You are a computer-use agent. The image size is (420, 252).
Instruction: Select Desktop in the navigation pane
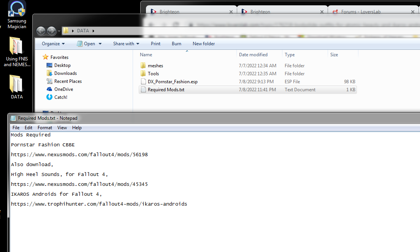click(62, 65)
